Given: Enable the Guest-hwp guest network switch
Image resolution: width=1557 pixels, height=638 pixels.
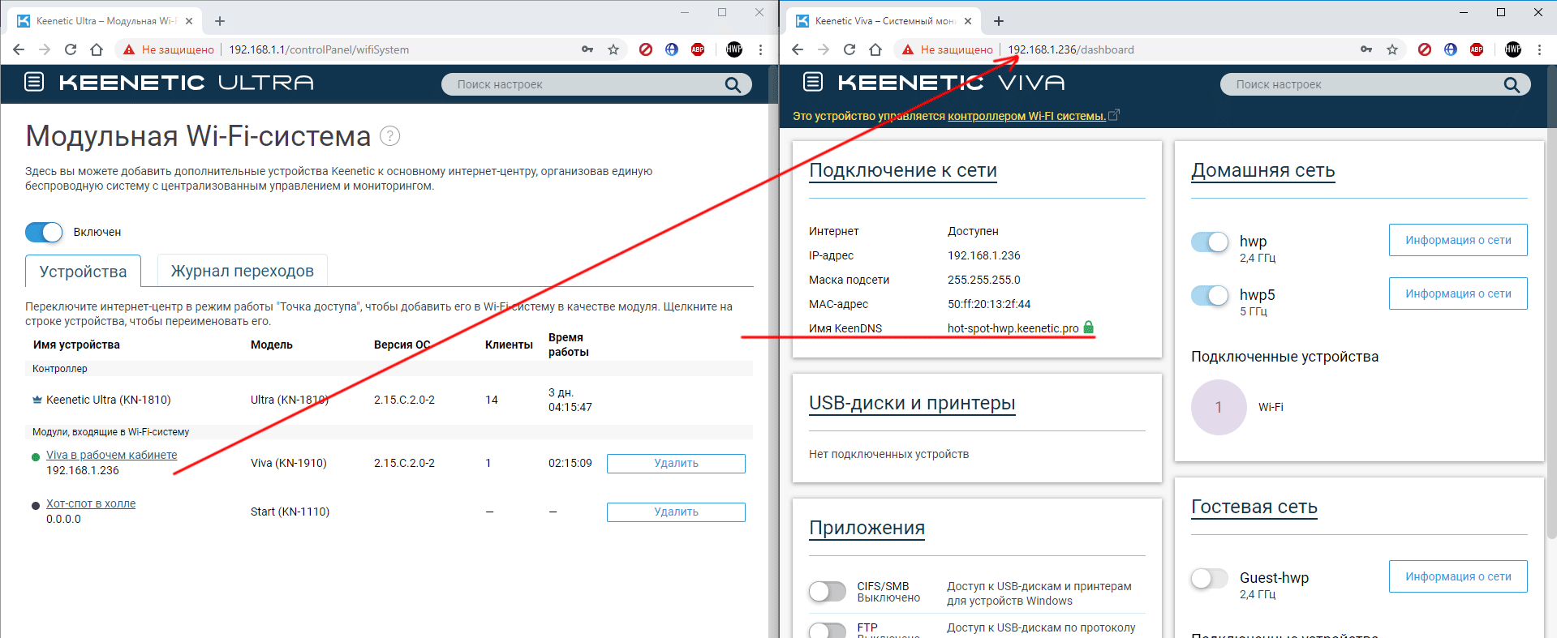Looking at the screenshot, I should coord(1209,578).
